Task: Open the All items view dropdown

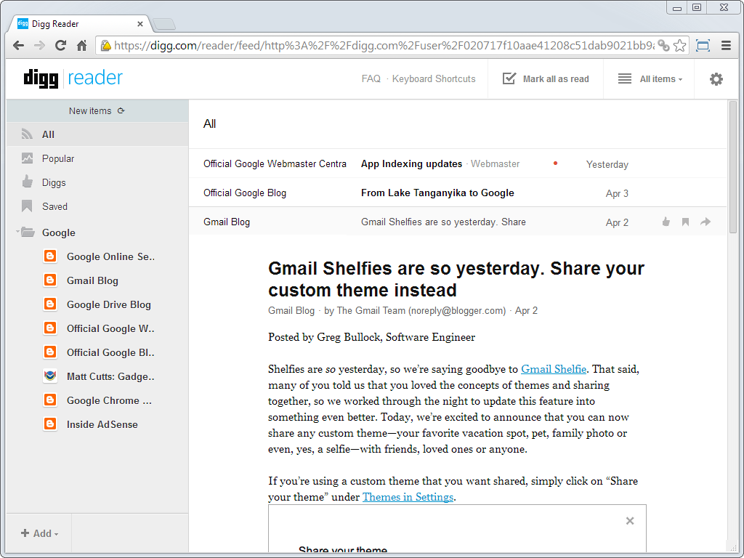Action: tap(650, 78)
